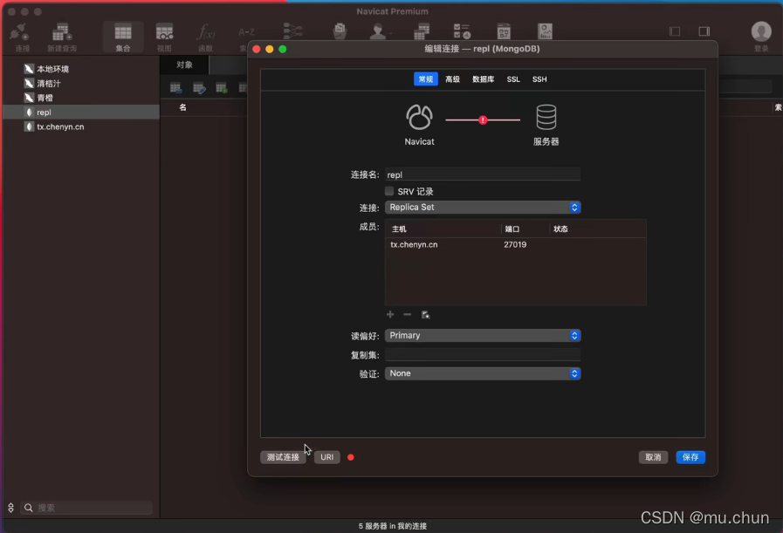This screenshot has width=783, height=533.
Task: Remove a member with the minus icon
Action: [x=408, y=314]
